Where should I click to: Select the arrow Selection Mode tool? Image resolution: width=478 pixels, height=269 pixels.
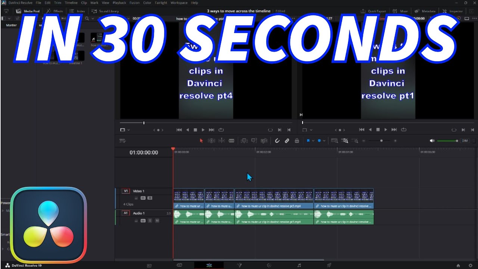click(x=201, y=141)
